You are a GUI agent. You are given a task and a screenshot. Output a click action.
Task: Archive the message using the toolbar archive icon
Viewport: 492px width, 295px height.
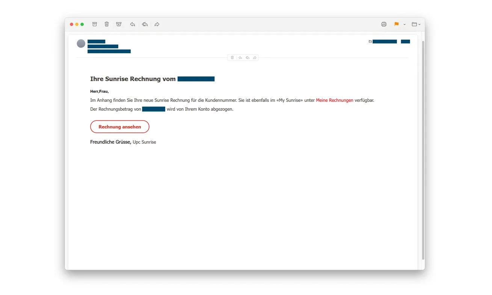(95, 24)
